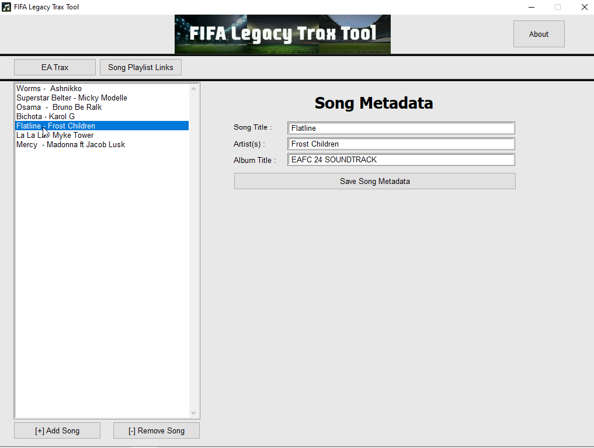
Task: Select Flatline - Frost Children row
Action: tap(102, 126)
